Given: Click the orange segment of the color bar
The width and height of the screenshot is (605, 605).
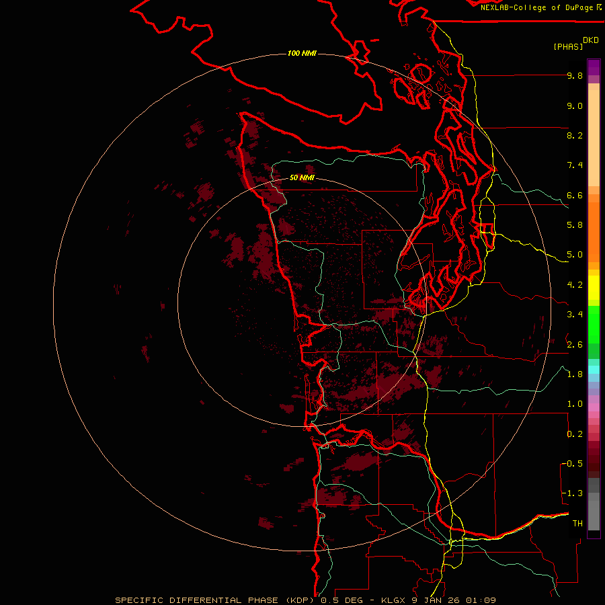Looking at the screenshot, I should tap(594, 233).
